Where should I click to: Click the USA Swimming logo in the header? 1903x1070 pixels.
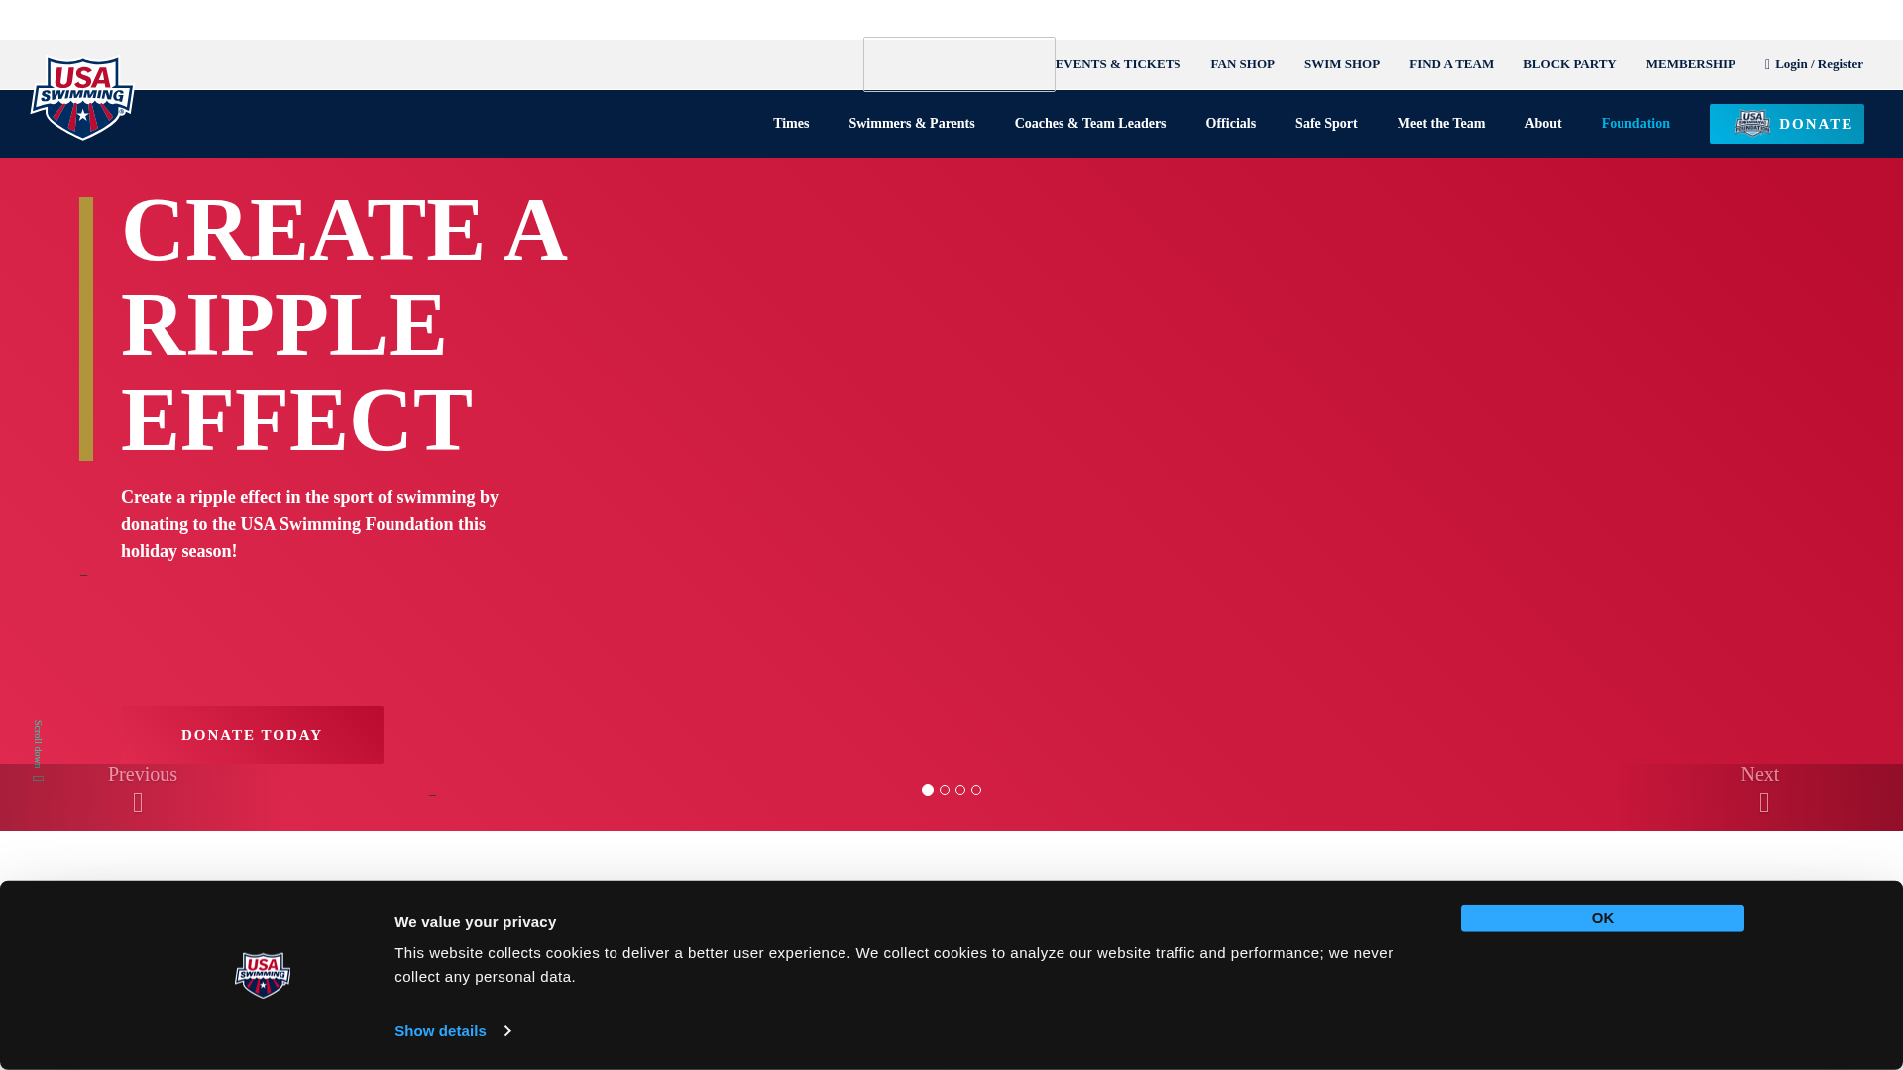click(81, 99)
